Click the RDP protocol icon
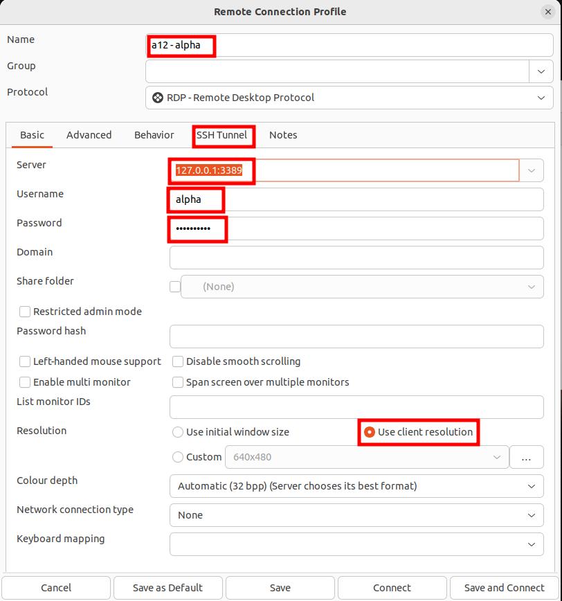The width and height of the screenshot is (562, 601). coord(158,98)
